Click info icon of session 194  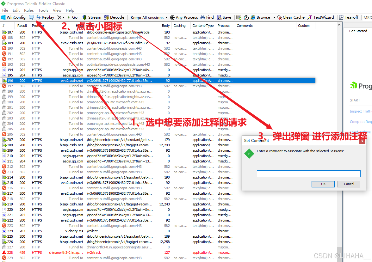point(4,70)
